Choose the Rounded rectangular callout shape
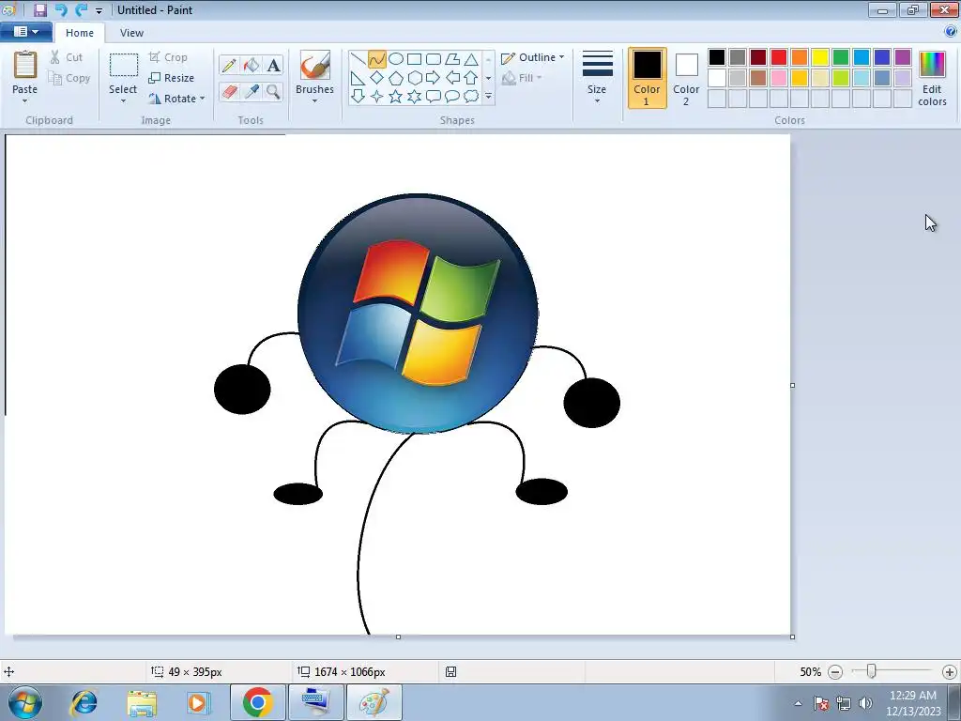 [434, 97]
